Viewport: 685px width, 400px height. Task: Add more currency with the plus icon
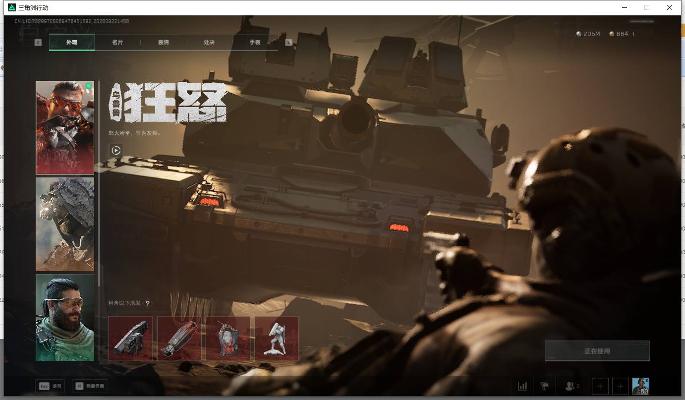633,34
